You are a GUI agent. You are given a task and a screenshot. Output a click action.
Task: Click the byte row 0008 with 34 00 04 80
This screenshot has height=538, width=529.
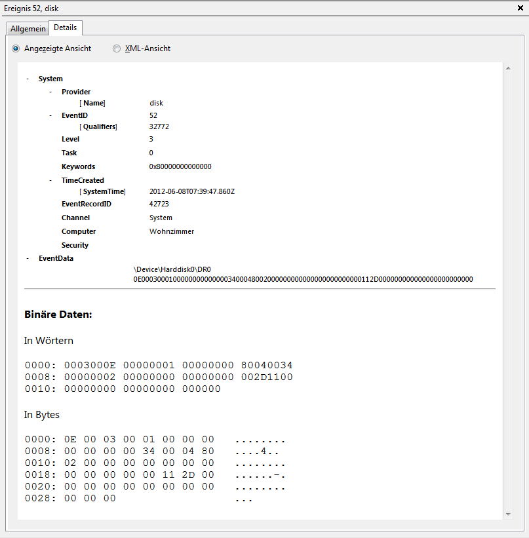[x=151, y=451]
